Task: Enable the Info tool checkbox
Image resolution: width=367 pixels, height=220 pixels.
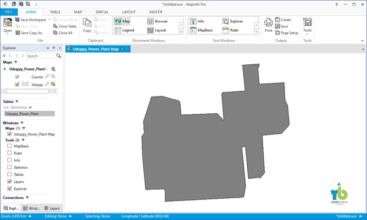Action: point(9,160)
